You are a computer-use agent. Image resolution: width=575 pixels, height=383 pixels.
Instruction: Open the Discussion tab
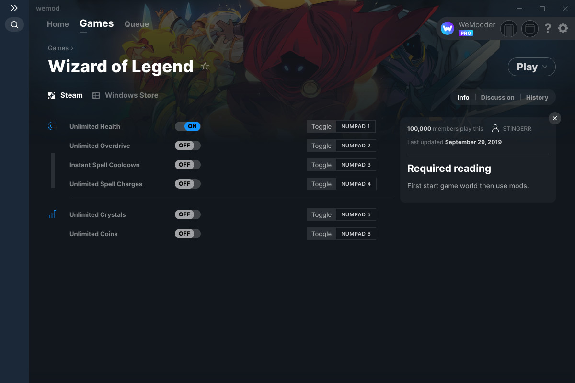497,97
